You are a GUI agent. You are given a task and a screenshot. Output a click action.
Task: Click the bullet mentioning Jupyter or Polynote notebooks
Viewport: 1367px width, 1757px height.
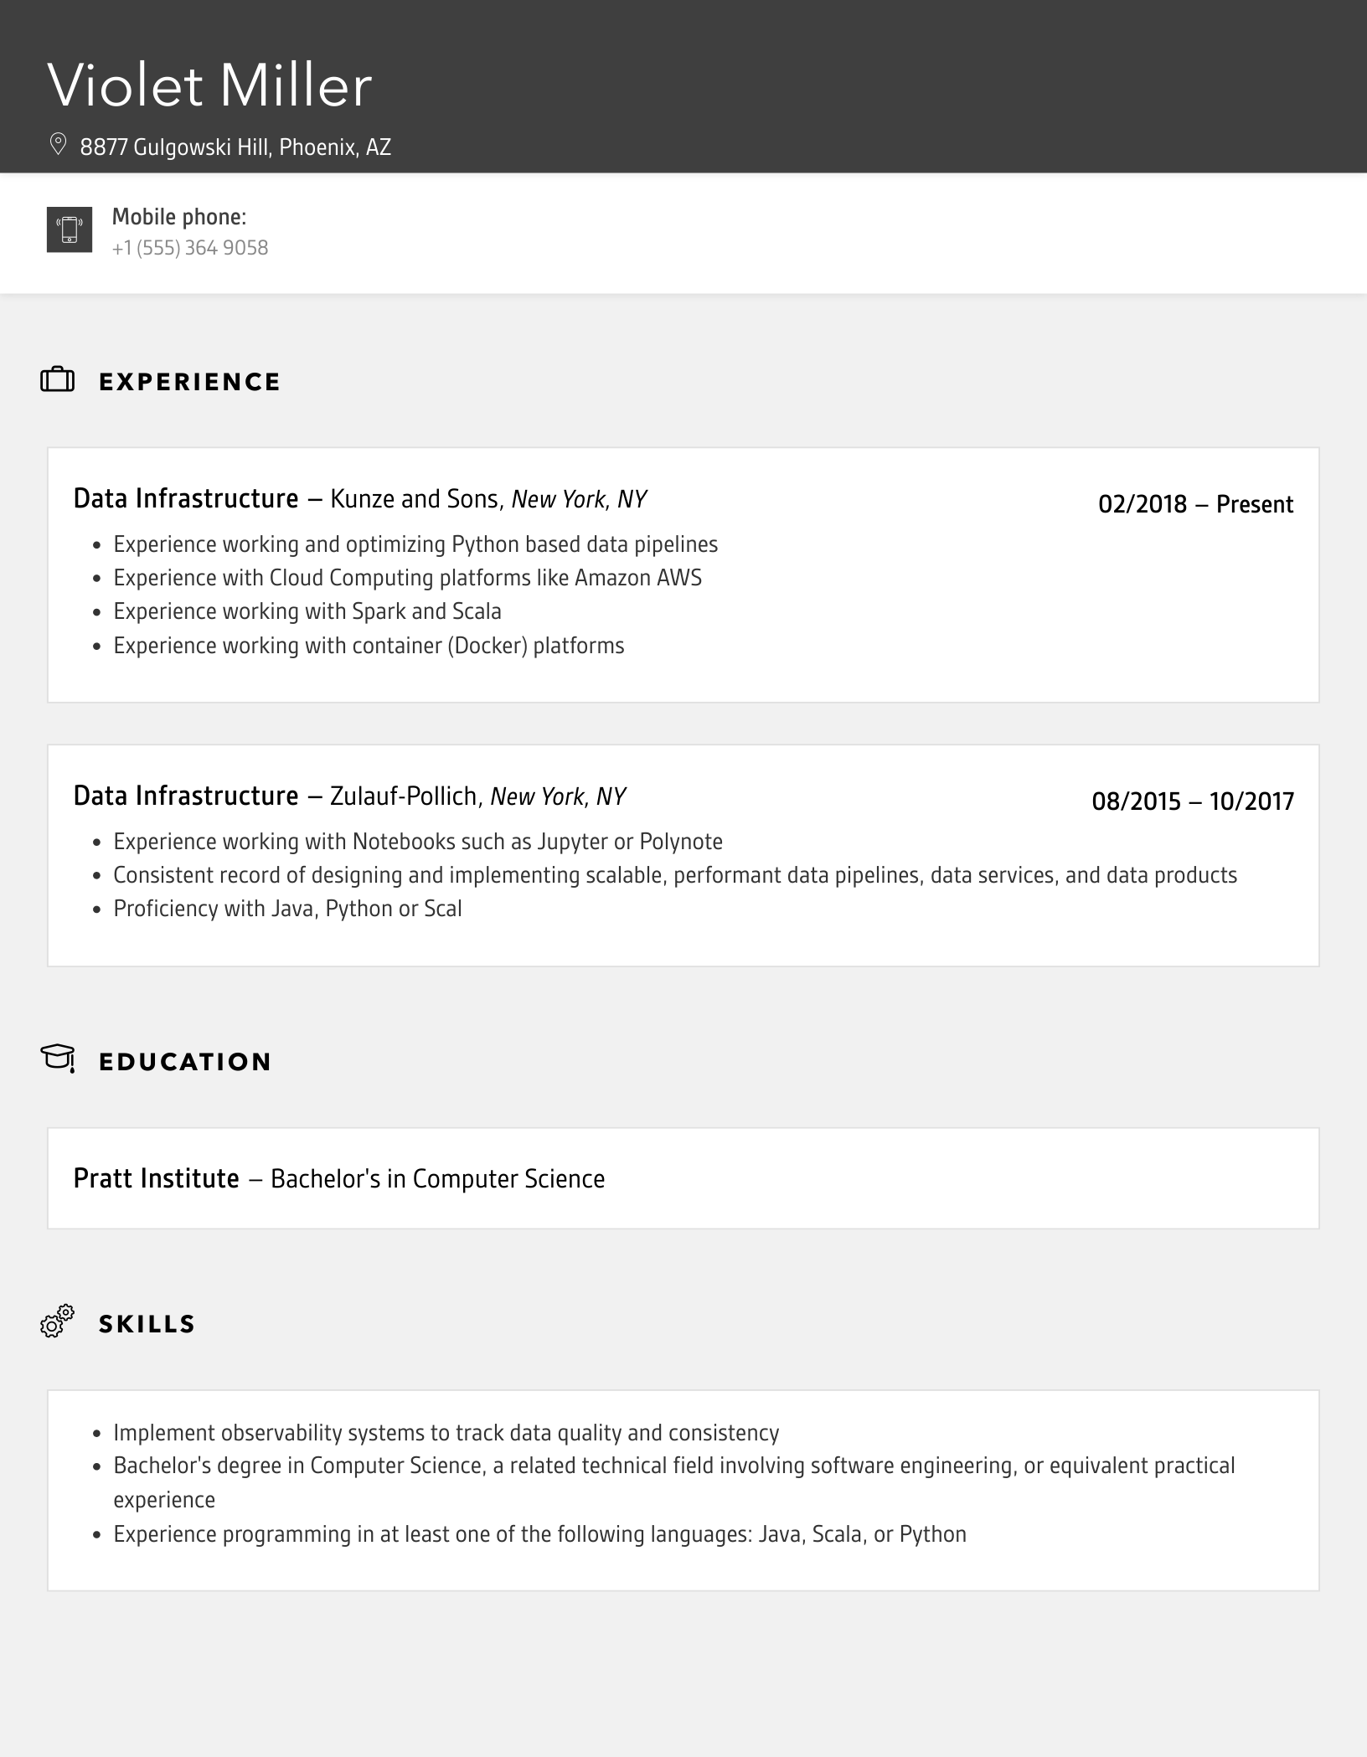point(418,842)
